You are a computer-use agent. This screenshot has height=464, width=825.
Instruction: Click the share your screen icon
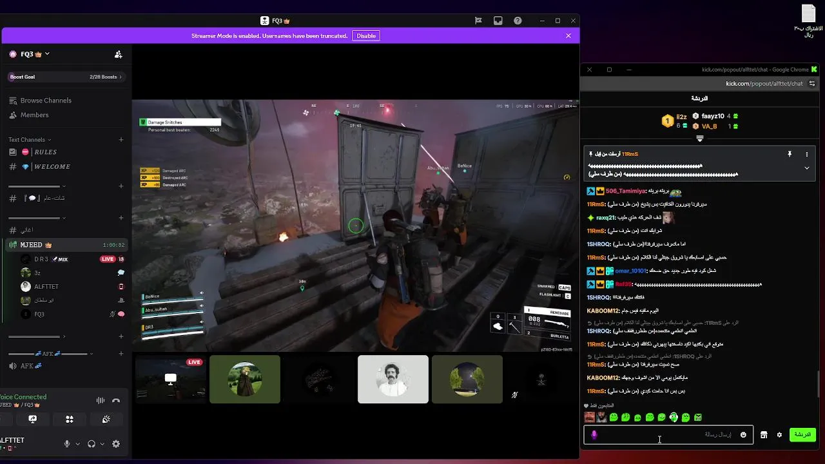[x=33, y=419]
